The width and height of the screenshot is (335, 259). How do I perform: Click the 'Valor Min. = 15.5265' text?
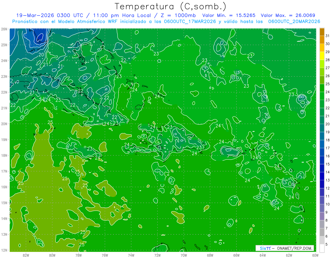click(229, 15)
